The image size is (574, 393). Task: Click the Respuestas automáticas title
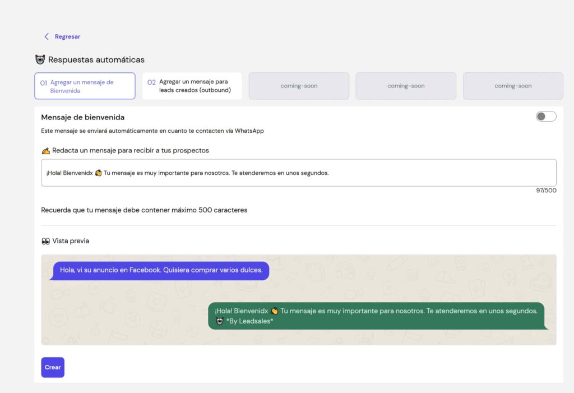pos(96,59)
